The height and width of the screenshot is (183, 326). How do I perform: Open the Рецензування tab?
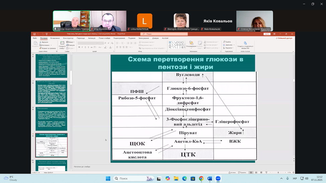[x=119, y=38]
